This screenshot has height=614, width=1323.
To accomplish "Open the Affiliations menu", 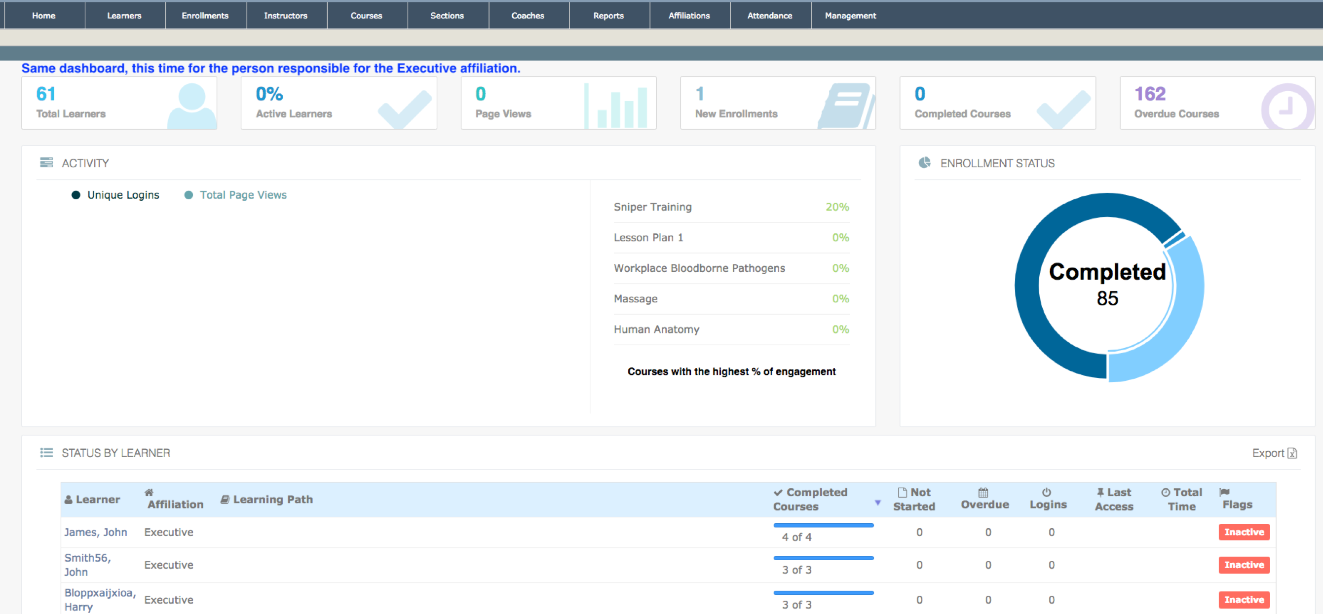I will tap(689, 15).
